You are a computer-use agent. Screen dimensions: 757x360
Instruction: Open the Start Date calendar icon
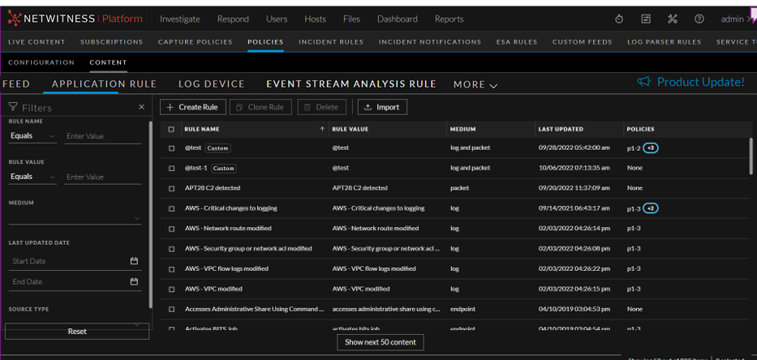click(134, 261)
